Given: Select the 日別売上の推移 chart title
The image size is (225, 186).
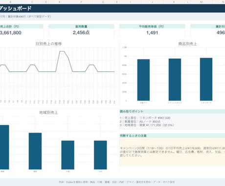Looking at the screenshot, I should coord(48,44).
